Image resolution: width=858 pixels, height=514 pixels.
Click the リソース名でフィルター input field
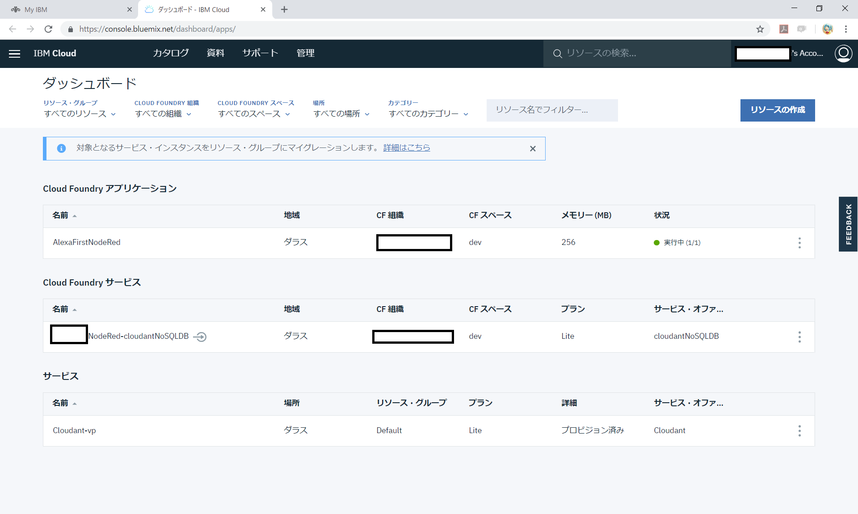(552, 110)
